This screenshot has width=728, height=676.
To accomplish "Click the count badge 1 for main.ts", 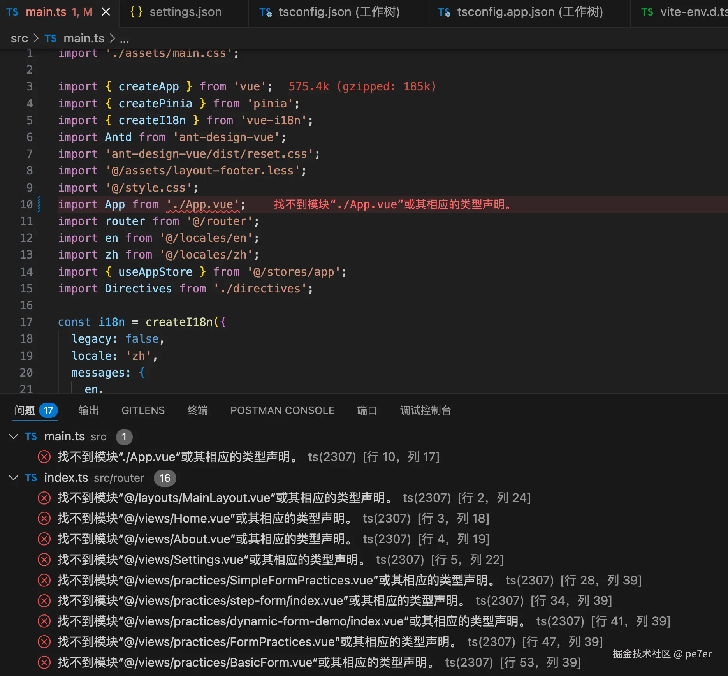I will pyautogui.click(x=124, y=437).
